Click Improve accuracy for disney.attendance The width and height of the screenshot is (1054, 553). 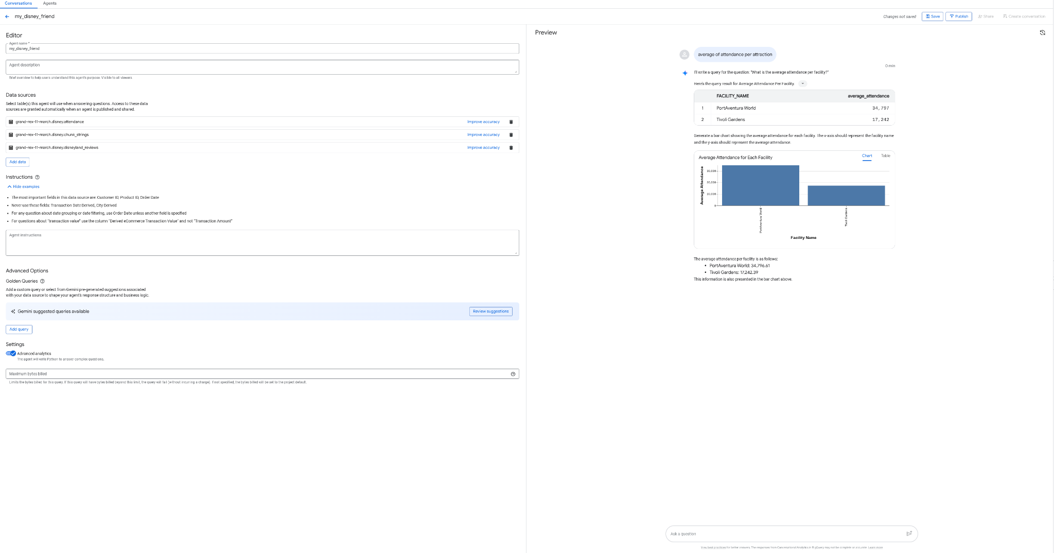coord(483,122)
